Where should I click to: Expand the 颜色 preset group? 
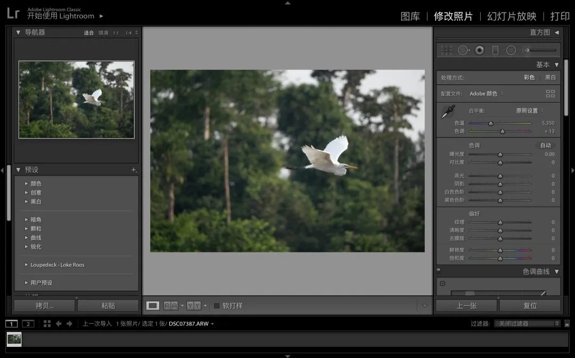tap(27, 184)
